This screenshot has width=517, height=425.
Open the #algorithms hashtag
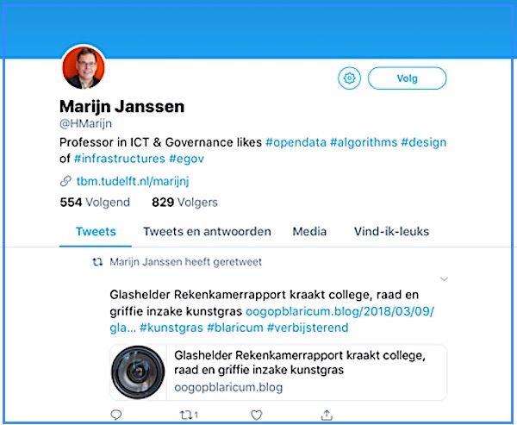pos(364,142)
